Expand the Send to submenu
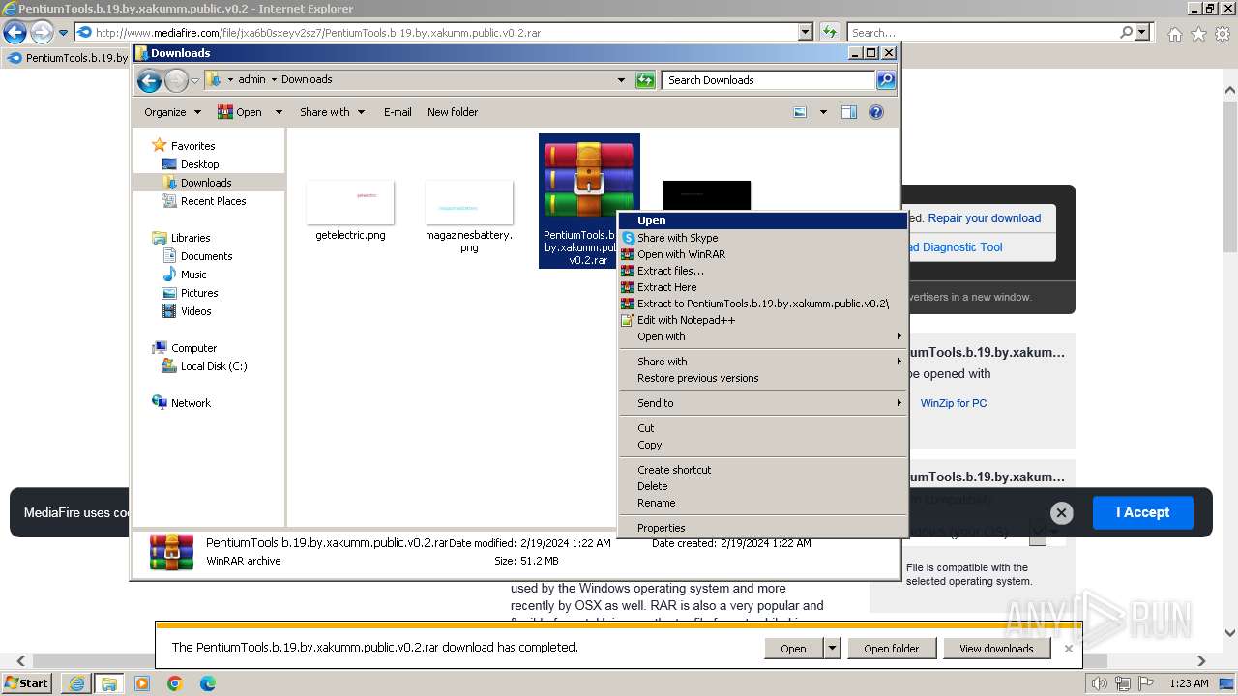 pos(763,403)
